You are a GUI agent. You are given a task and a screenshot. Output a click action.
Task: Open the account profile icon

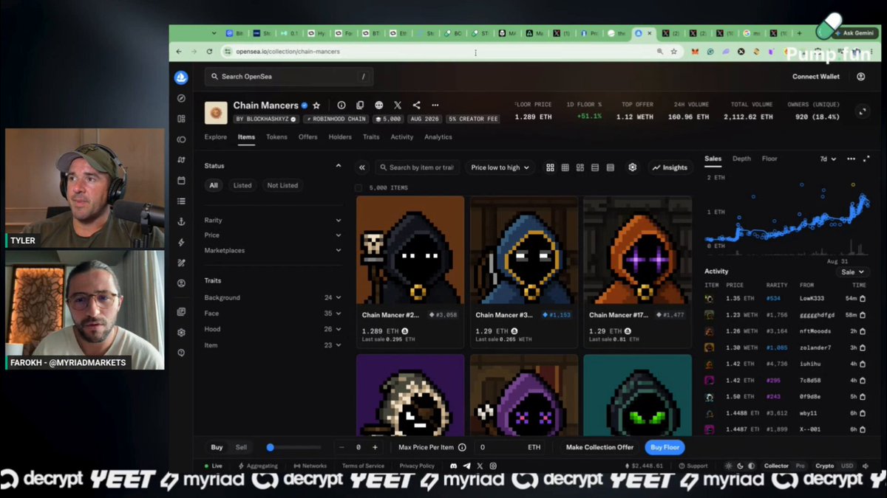click(x=861, y=77)
